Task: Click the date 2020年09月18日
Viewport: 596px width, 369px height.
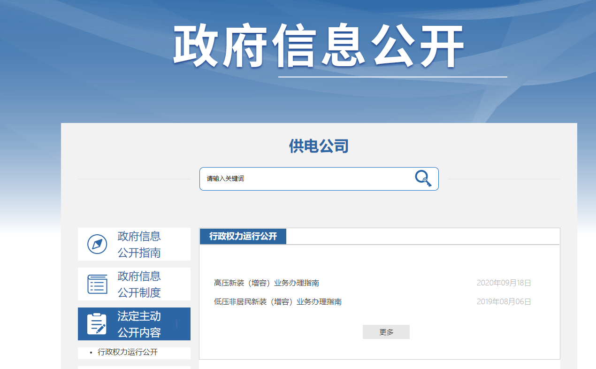Action: point(504,283)
